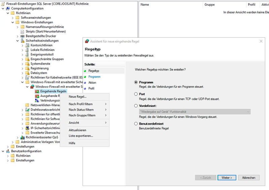Click the Richtlinienbasierter QoS chart icon
The width and height of the screenshot is (269, 190).
(x=23, y=137)
